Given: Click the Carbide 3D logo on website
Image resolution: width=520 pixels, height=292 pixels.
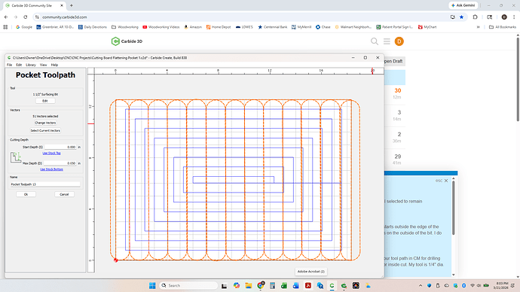Looking at the screenshot, I should [x=127, y=41].
